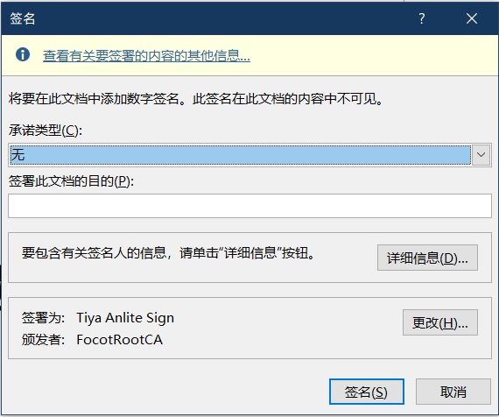Focus the 签署此文档的目的 text field

tap(249, 206)
